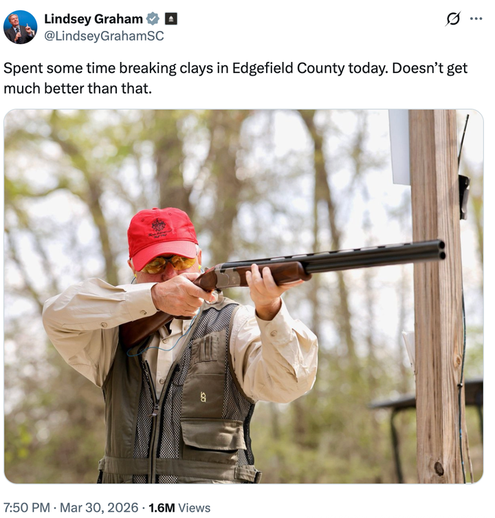The width and height of the screenshot is (495, 518).
Task: Click the government affiliation badge icon
Action: point(171,19)
